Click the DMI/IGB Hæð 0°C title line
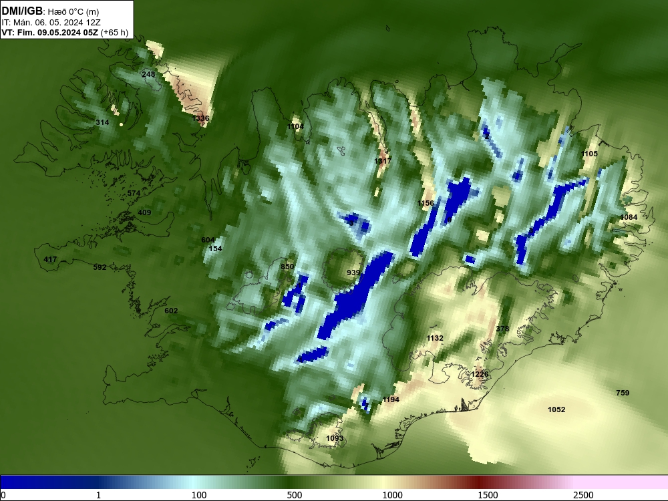The image size is (668, 501). point(50,11)
